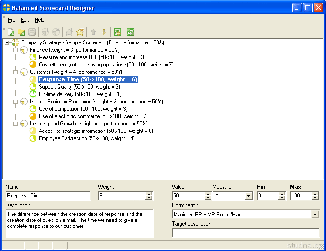
Task: Decrease Value with the spinner down arrow
Action: click(x=208, y=197)
